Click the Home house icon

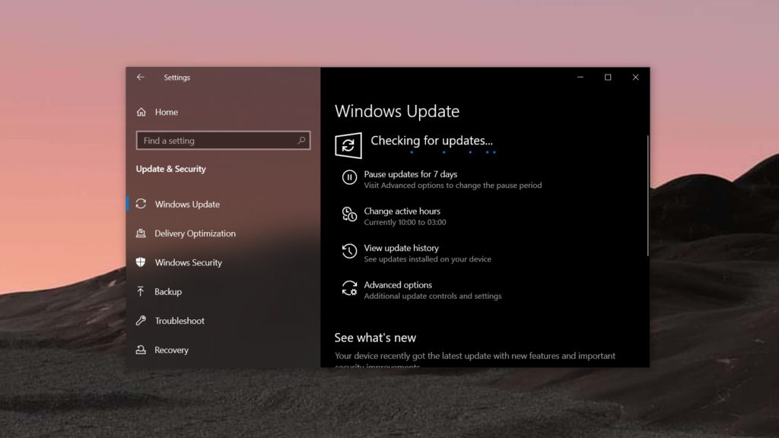pos(141,112)
